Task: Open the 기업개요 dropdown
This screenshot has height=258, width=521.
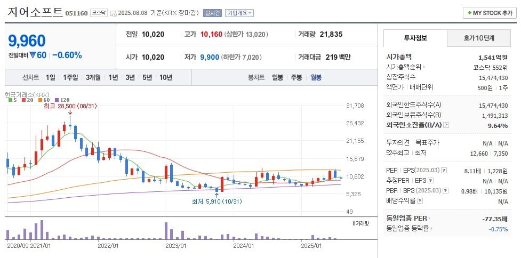Action: tap(239, 13)
